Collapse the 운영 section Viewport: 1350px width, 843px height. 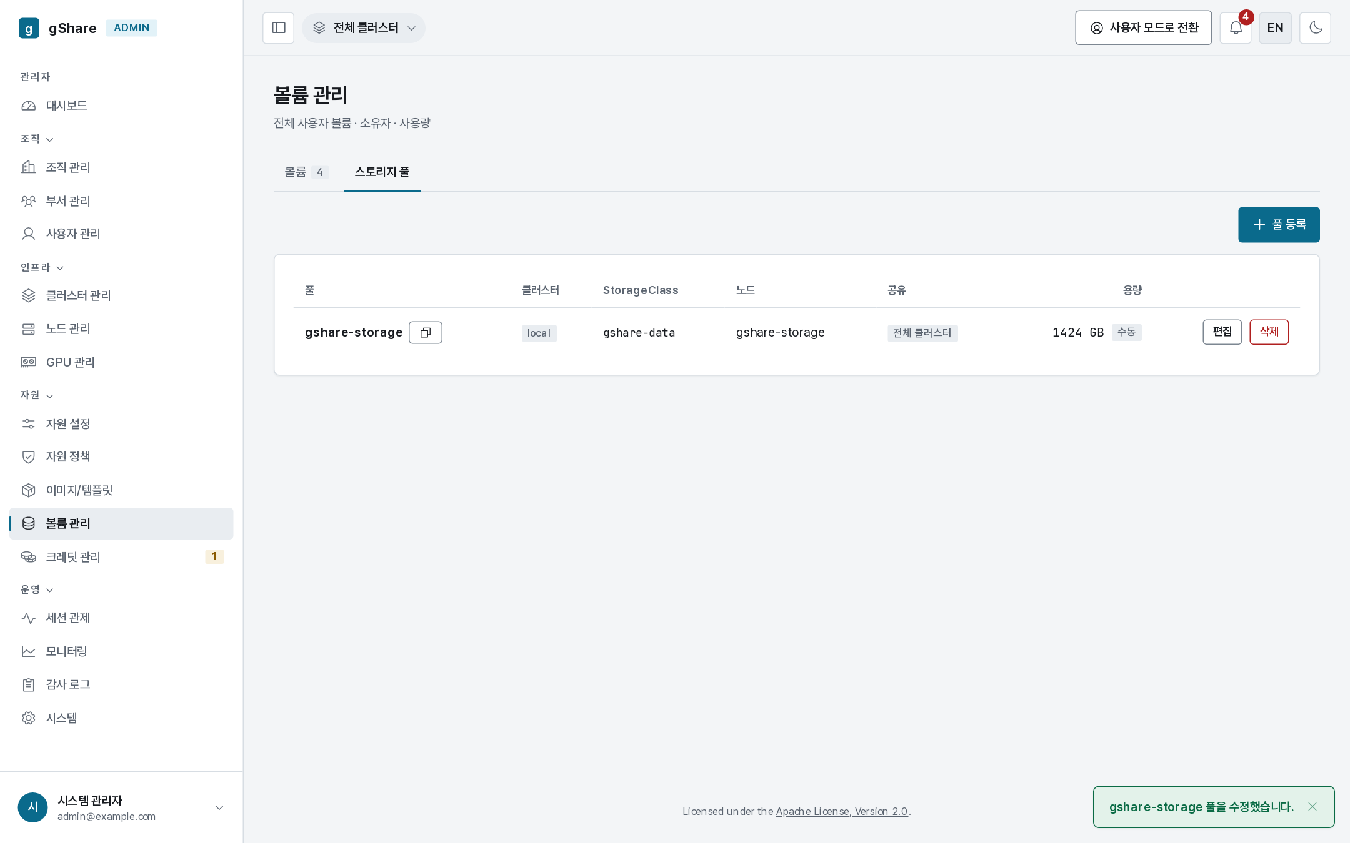click(37, 589)
